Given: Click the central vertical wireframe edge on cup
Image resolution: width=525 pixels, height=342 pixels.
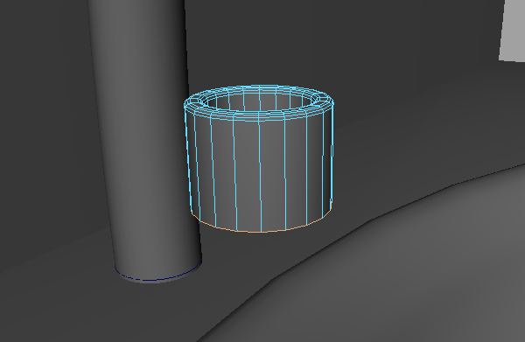Looking at the screenshot, I should pyautogui.click(x=260, y=174).
